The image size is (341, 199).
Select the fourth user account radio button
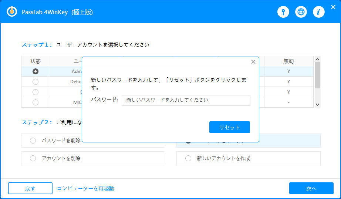(x=36, y=102)
